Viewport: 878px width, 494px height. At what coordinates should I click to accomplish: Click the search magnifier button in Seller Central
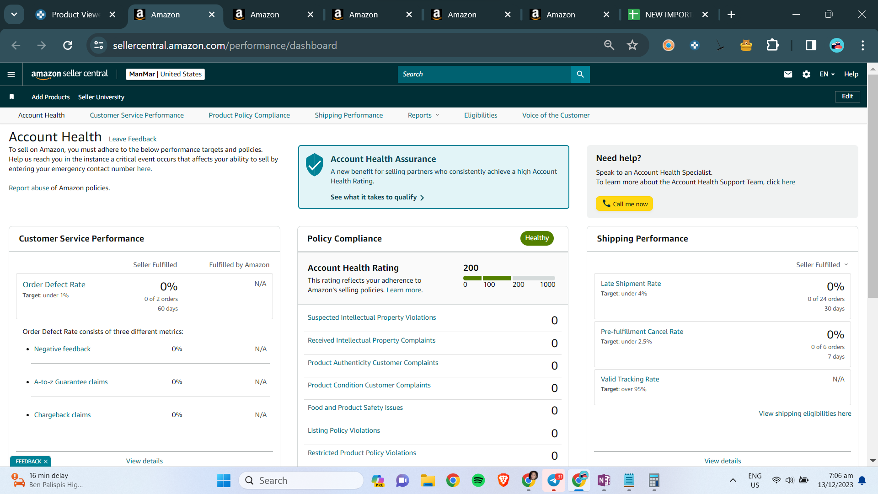point(580,74)
